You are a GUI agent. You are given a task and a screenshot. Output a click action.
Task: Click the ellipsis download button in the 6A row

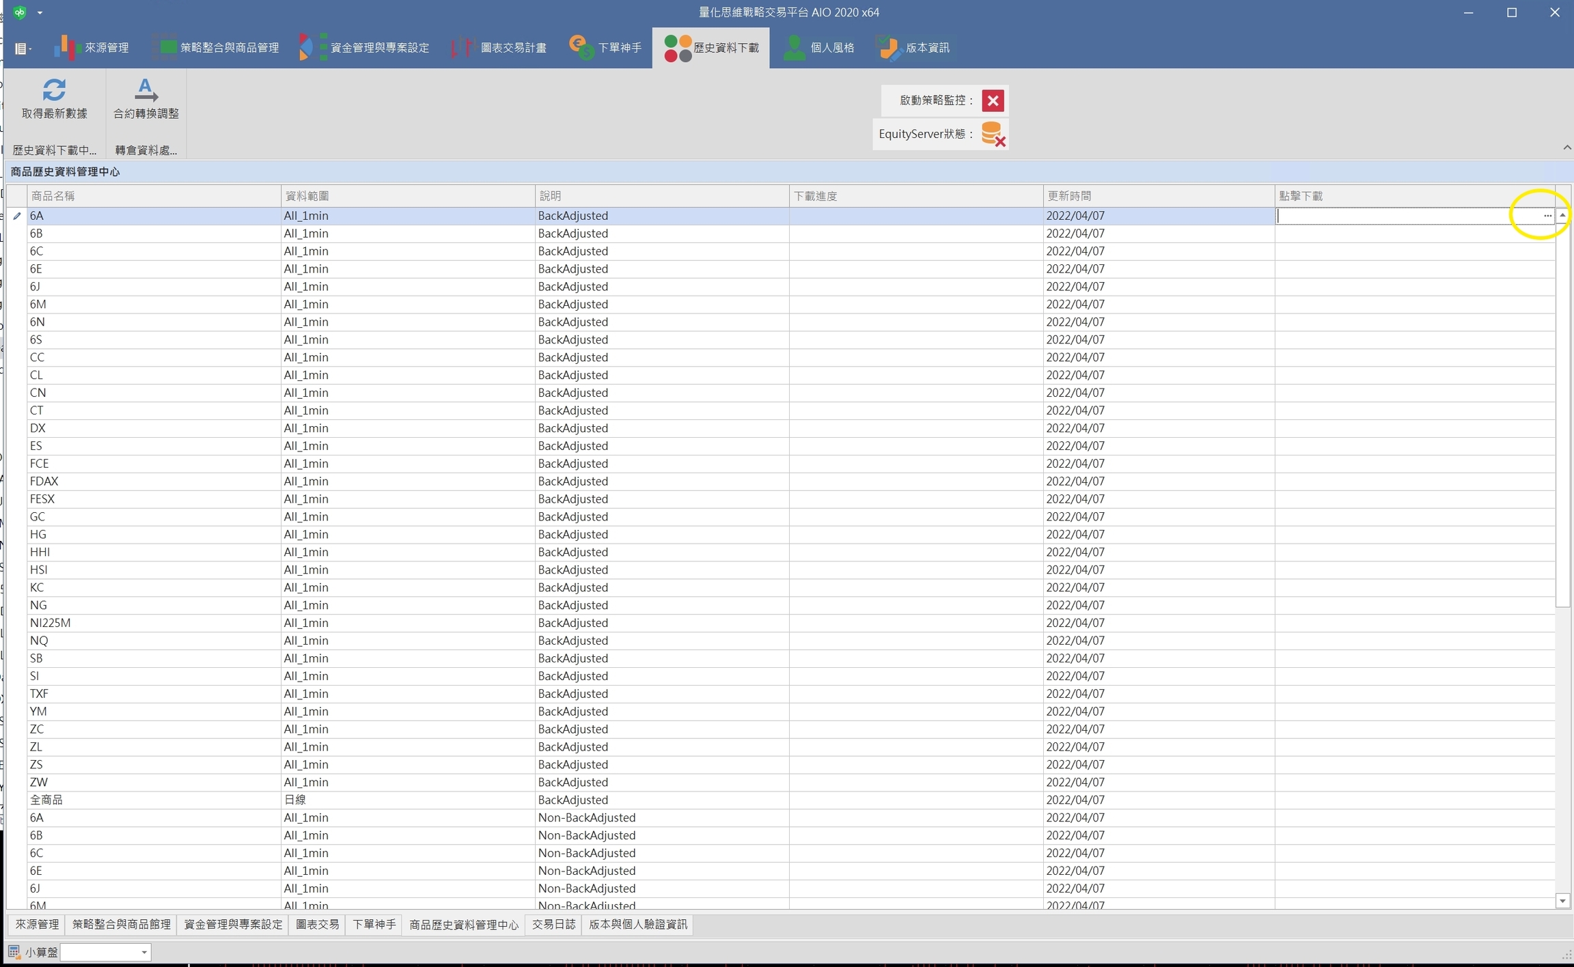pos(1547,216)
